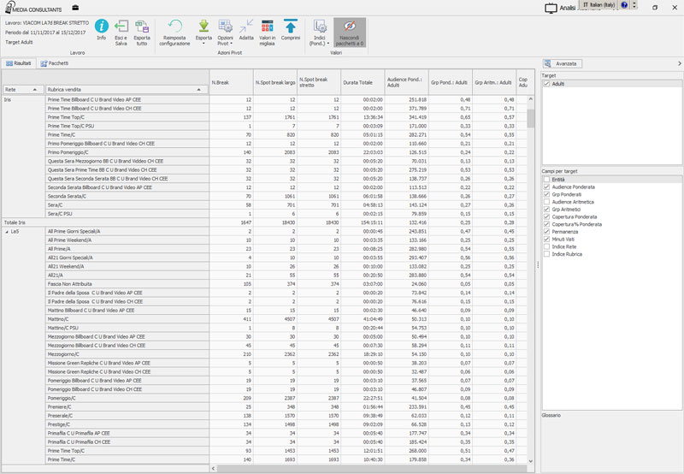This screenshot has width=684, height=474.
Task: Click the Adatta fit icon
Action: (x=246, y=27)
